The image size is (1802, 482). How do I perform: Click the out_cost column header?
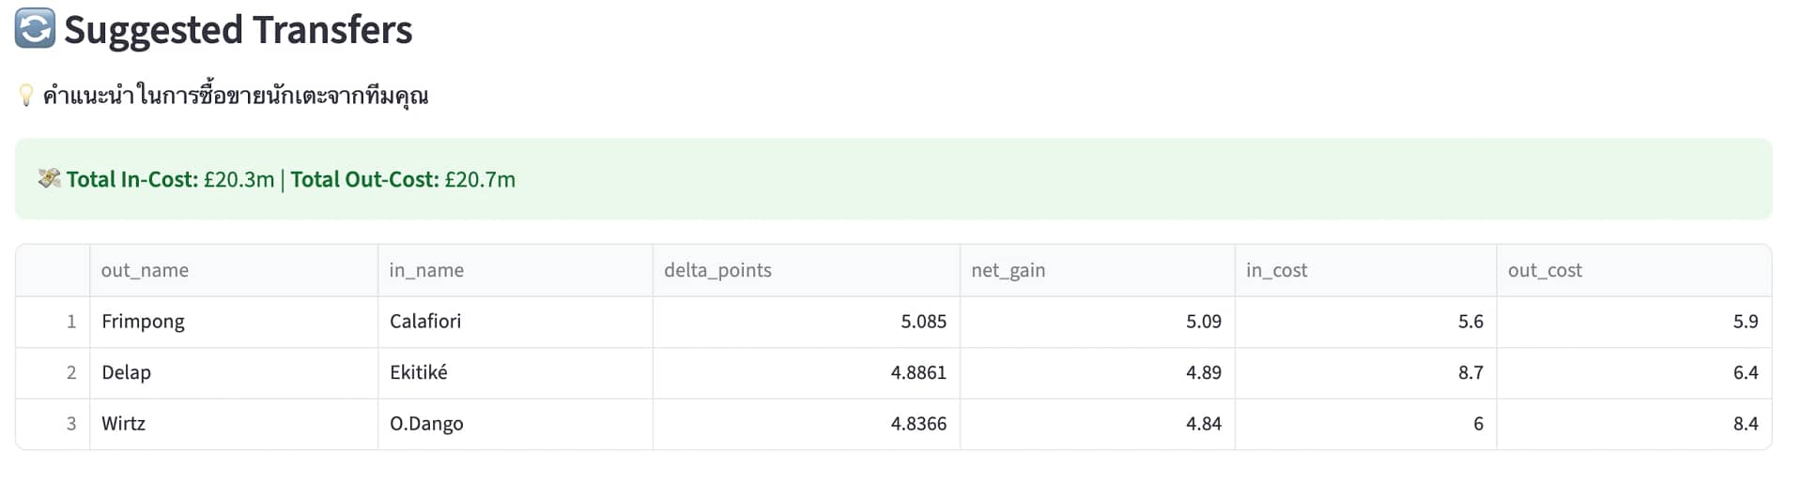coord(1634,270)
